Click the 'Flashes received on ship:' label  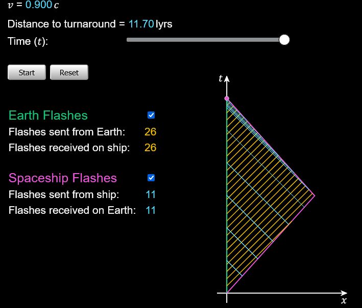click(69, 148)
